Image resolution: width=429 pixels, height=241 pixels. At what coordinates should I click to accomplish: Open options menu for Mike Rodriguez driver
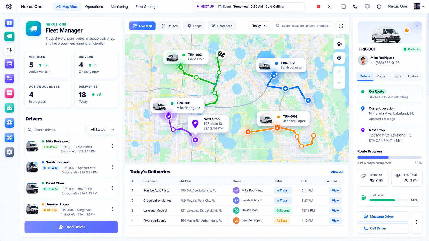[112, 146]
